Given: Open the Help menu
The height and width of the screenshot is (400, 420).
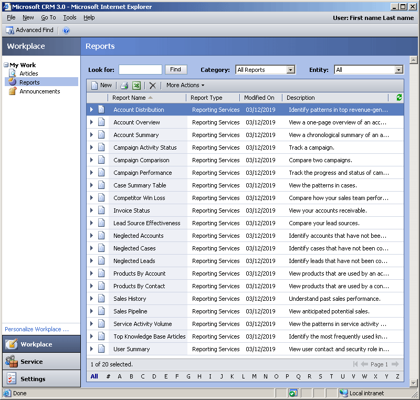Looking at the screenshot, I should (x=89, y=18).
